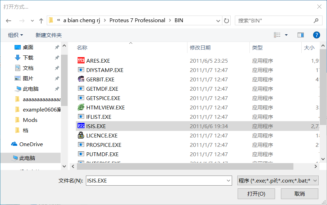The width and height of the screenshot is (327, 205).
Task: Refresh the BIN folder listing
Action: point(227,21)
